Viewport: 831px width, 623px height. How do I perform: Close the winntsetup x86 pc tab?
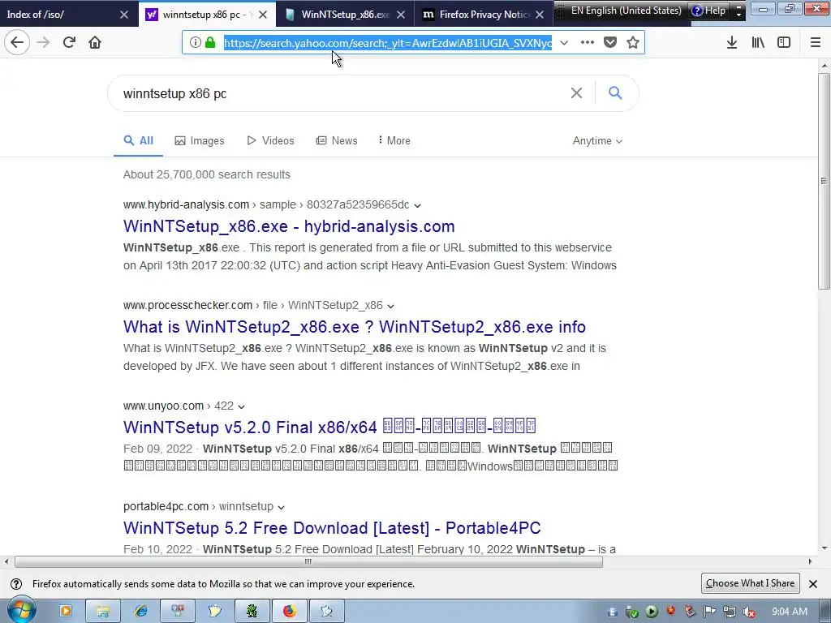263,15
